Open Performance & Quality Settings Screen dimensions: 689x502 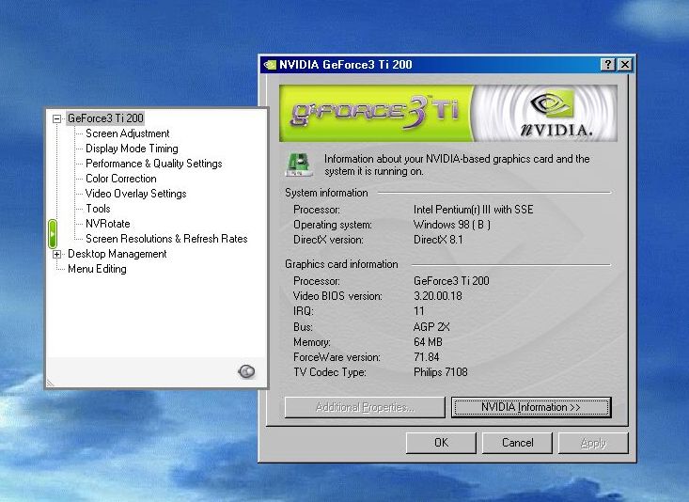pos(154,164)
